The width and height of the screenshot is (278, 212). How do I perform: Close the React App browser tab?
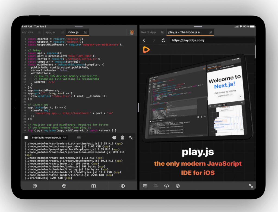(163, 32)
